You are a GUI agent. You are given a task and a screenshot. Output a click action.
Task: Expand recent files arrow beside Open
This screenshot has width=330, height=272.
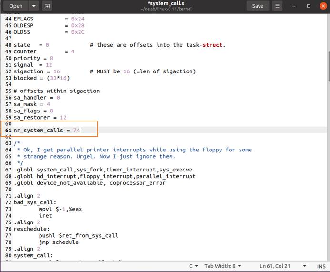coord(33,6)
